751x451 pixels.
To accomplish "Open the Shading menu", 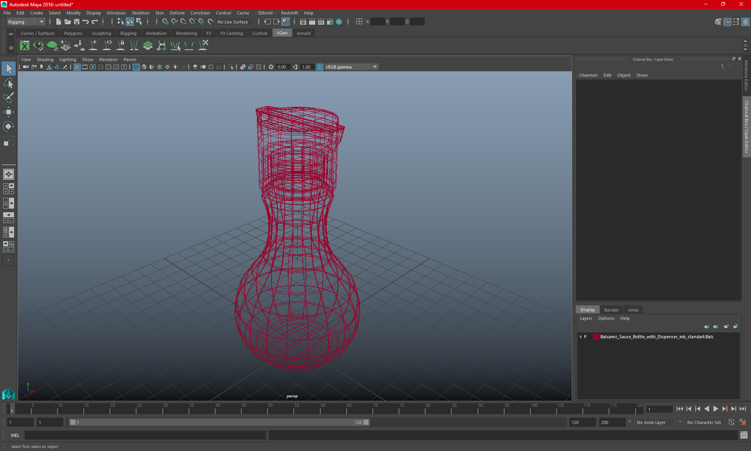I will point(45,59).
